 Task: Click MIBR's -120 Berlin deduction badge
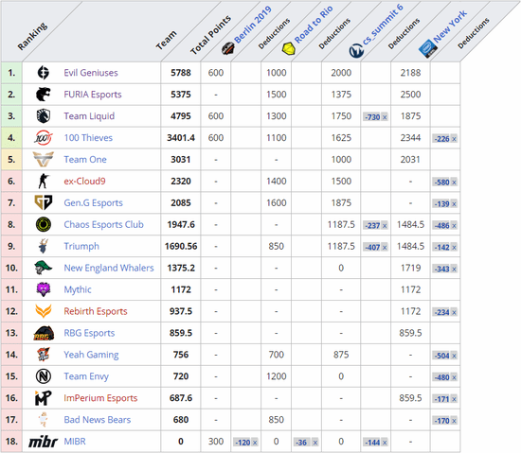click(x=246, y=443)
